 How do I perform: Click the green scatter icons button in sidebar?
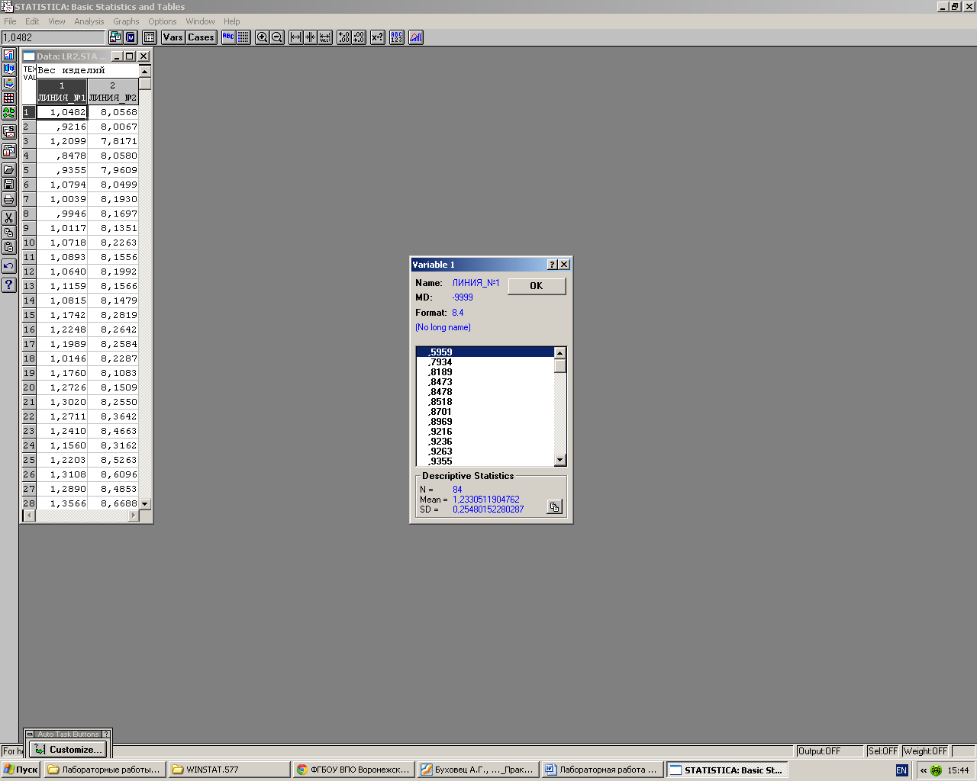coord(8,112)
